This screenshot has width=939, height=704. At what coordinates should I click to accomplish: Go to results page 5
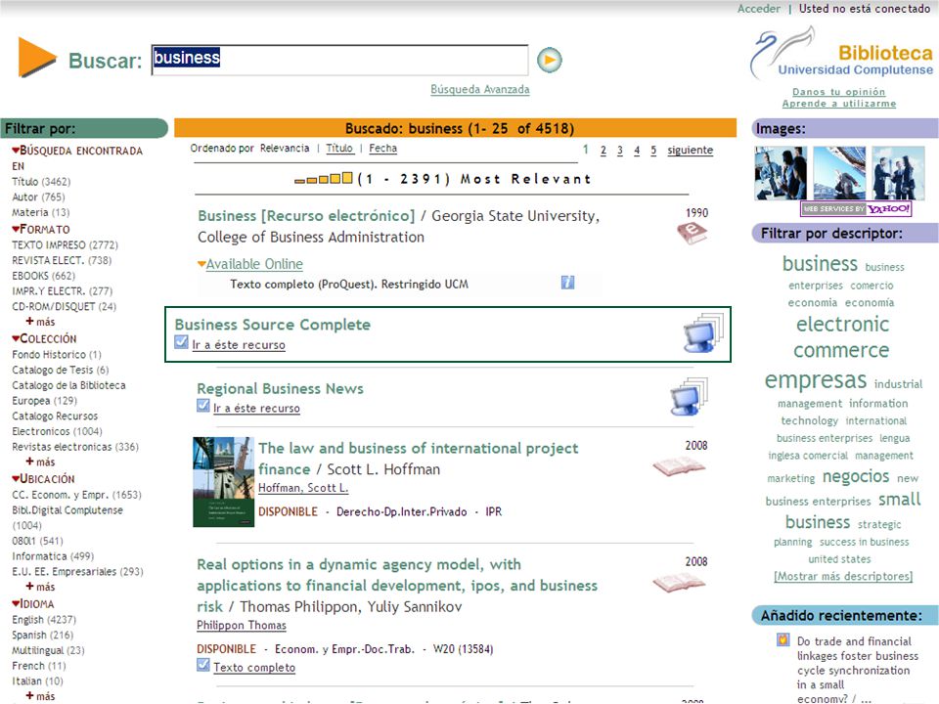[x=653, y=150]
